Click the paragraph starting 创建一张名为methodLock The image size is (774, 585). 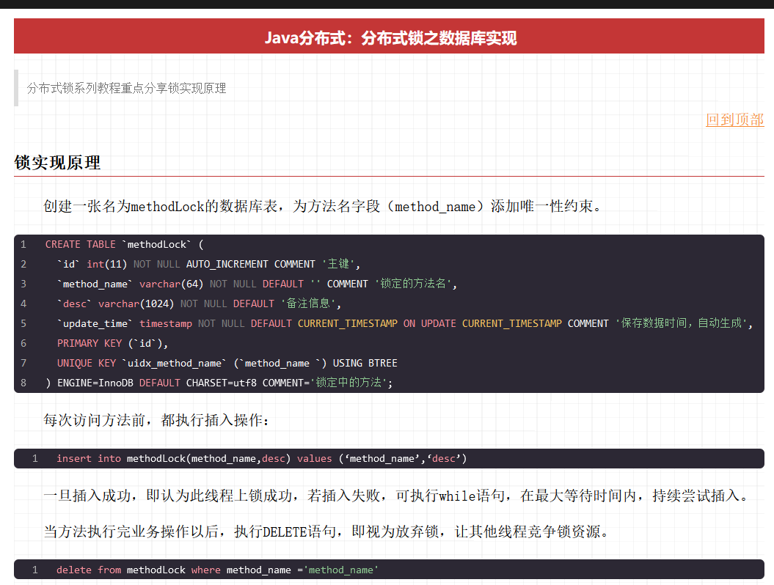(324, 206)
